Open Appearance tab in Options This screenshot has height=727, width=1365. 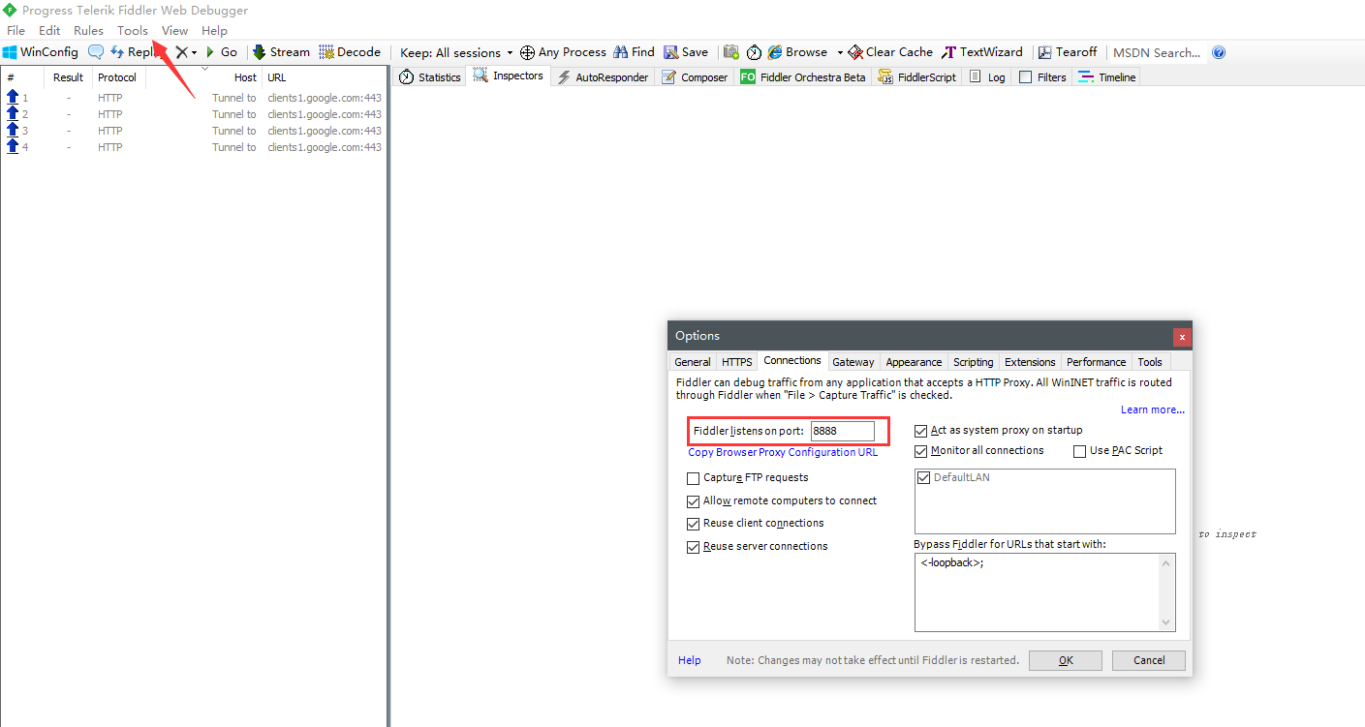[914, 362]
